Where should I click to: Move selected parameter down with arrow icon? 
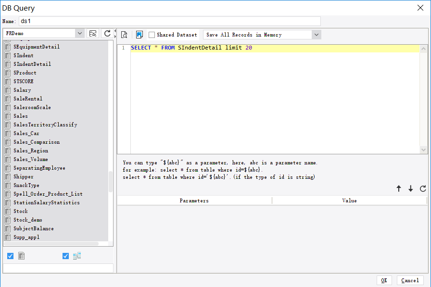411,188
